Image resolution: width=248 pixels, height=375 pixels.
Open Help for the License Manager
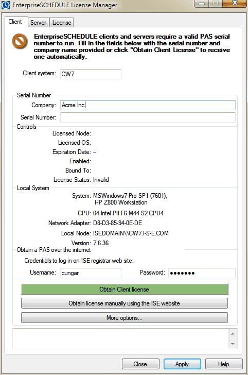[x=224, y=364]
